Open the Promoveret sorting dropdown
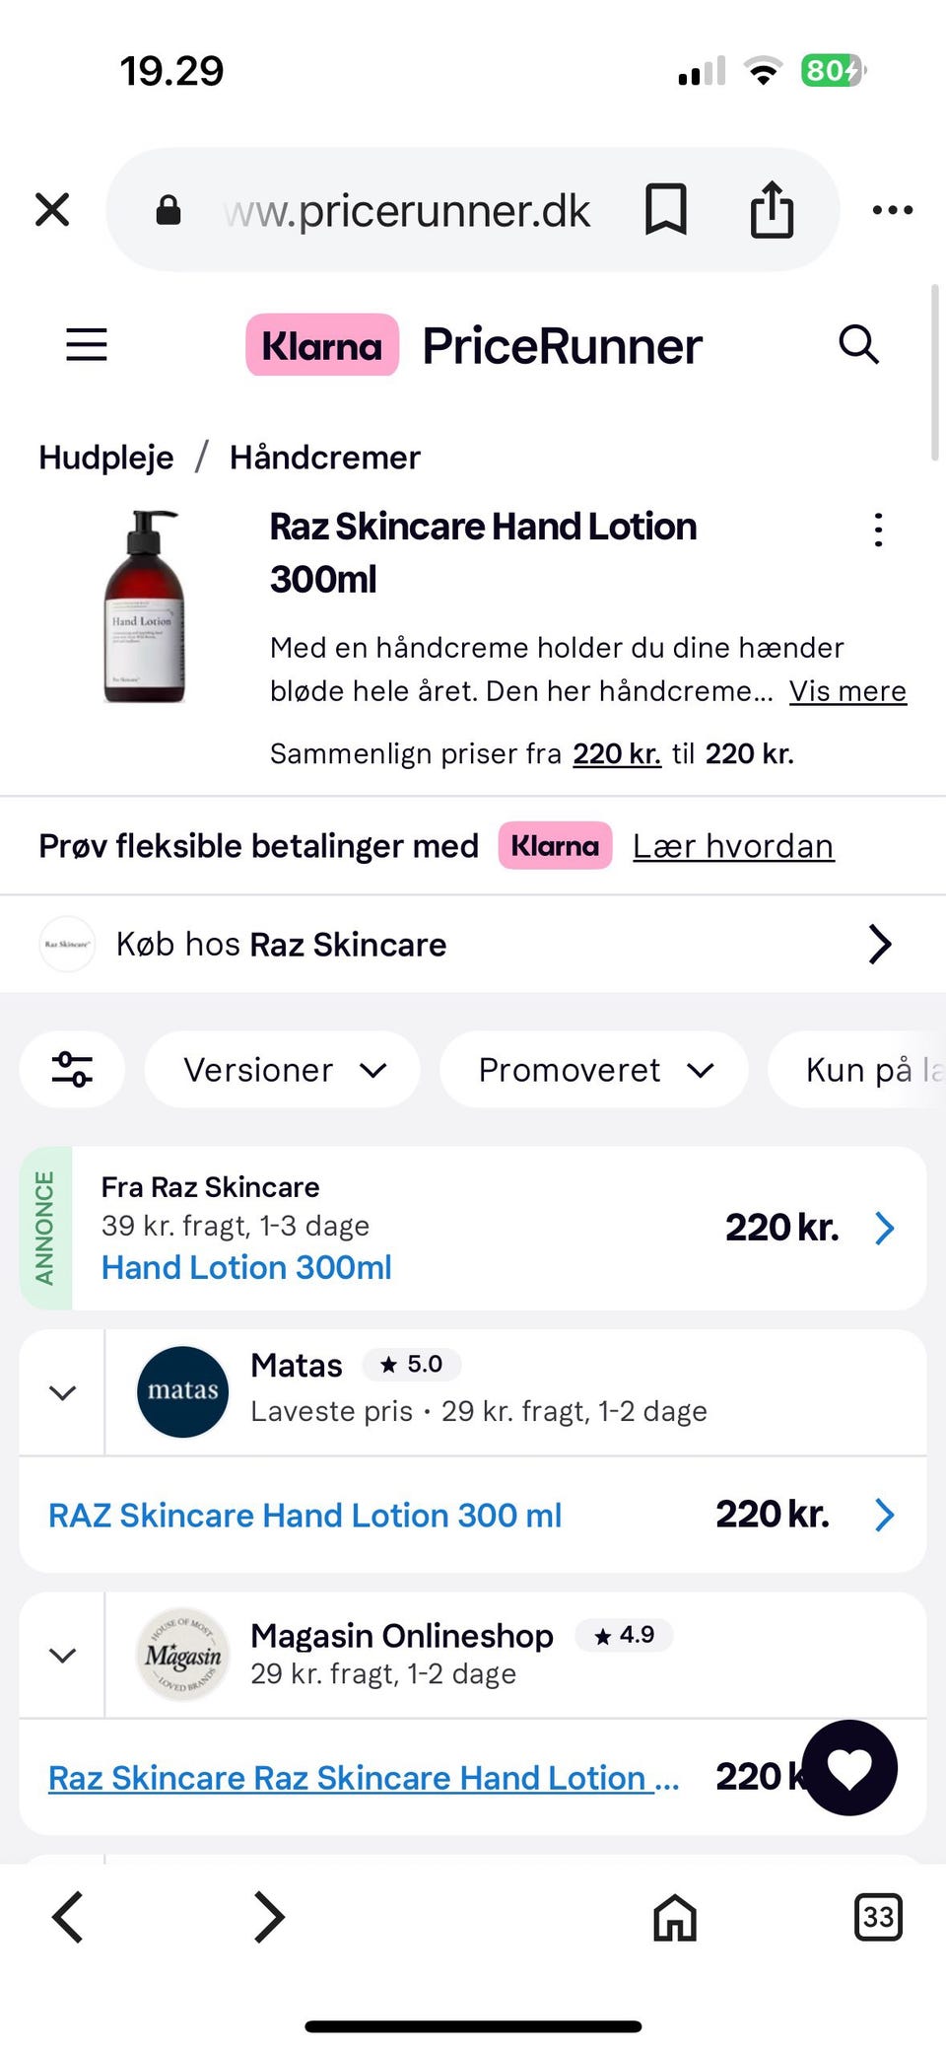The image size is (946, 2052). pyautogui.click(x=594, y=1070)
